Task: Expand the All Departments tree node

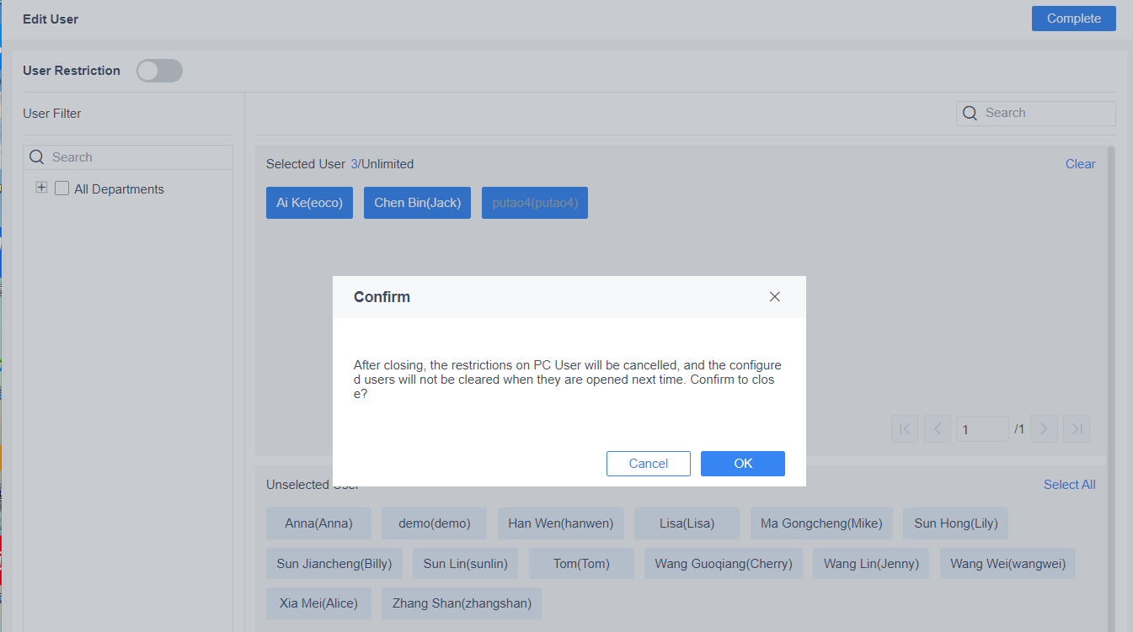Action: (x=41, y=187)
